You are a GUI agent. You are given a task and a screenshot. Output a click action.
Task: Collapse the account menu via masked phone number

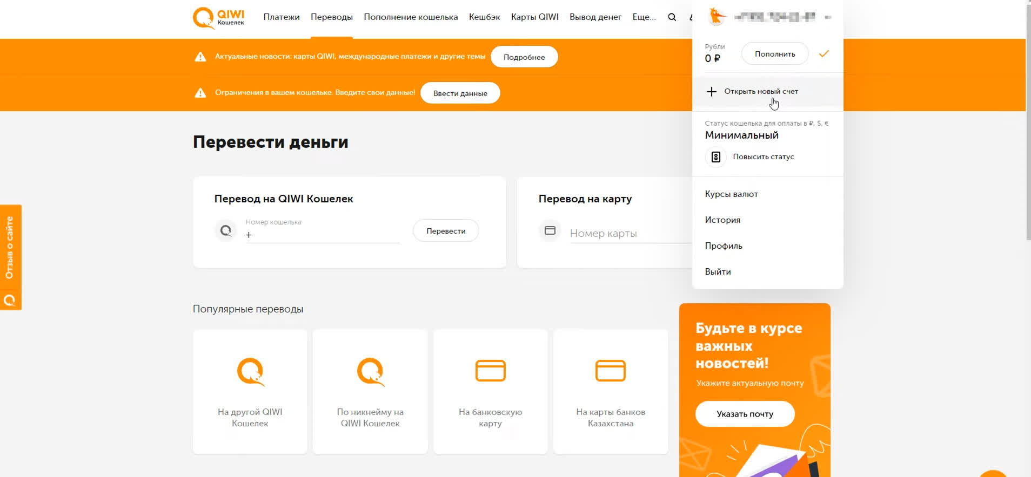click(775, 17)
